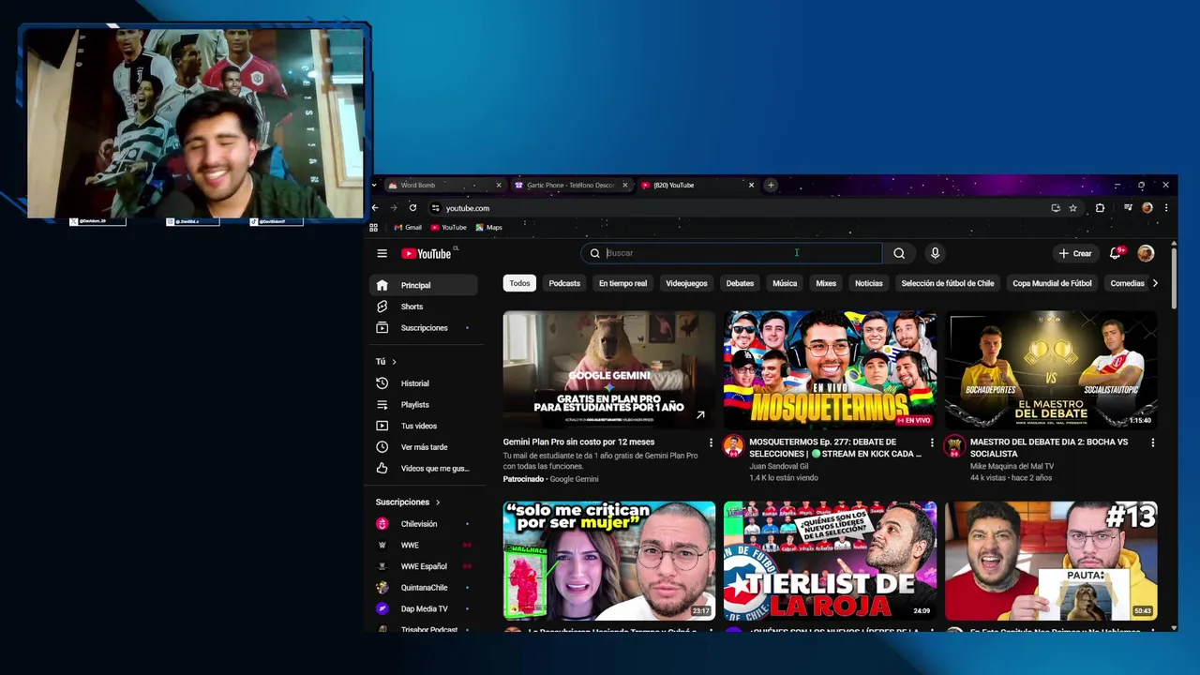Click the Crear button
This screenshot has width=1200, height=675.
1075,253
